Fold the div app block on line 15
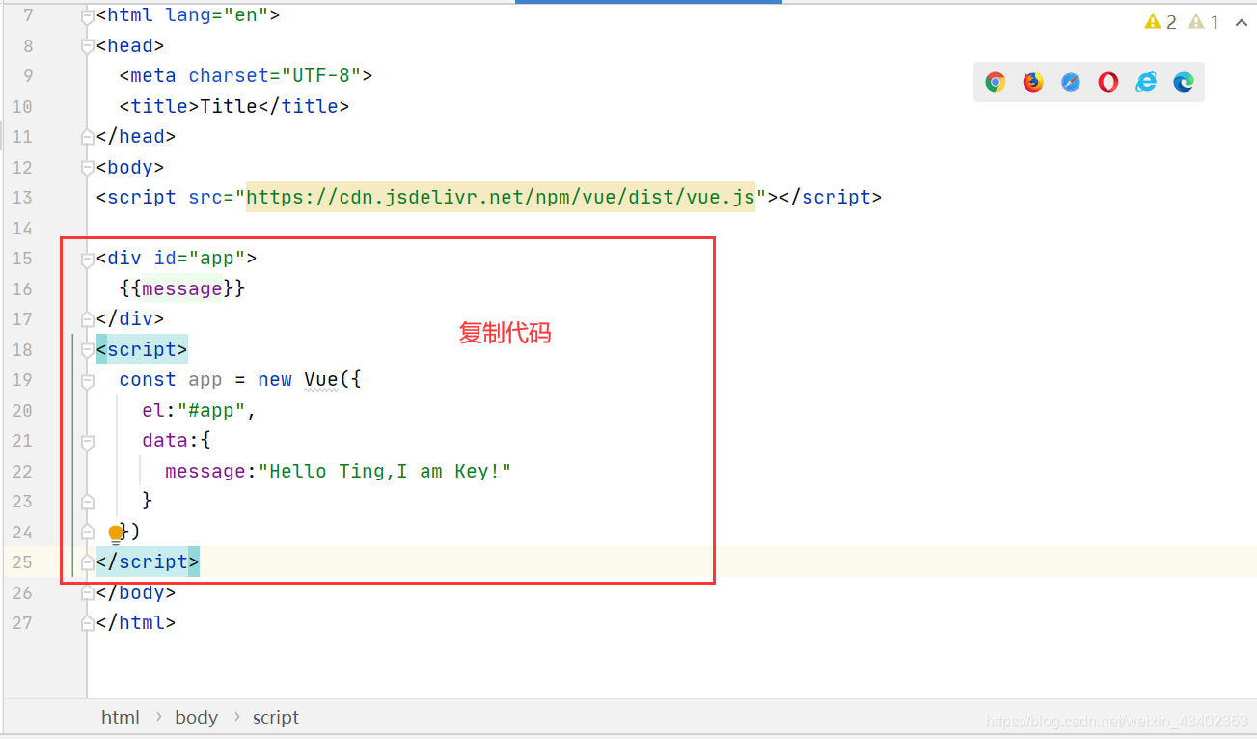 [x=88, y=259]
